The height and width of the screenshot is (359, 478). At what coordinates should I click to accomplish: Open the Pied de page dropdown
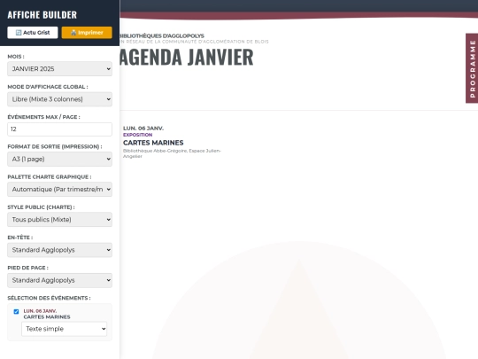60,280
